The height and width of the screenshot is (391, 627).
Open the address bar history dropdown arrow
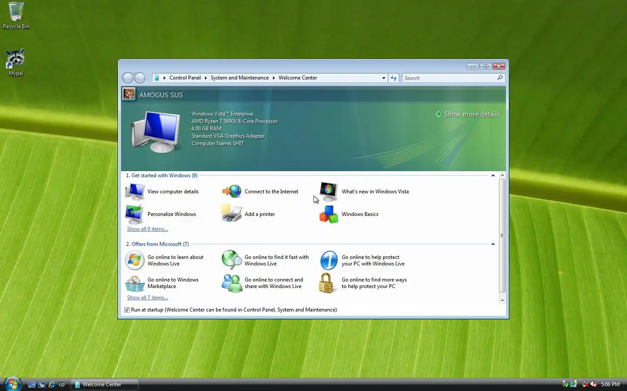point(384,78)
